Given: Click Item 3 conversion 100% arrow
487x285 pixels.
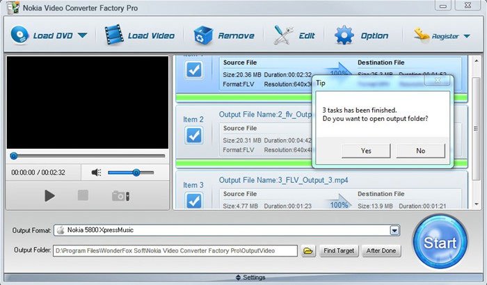Looking at the screenshot, I should pos(339,202).
